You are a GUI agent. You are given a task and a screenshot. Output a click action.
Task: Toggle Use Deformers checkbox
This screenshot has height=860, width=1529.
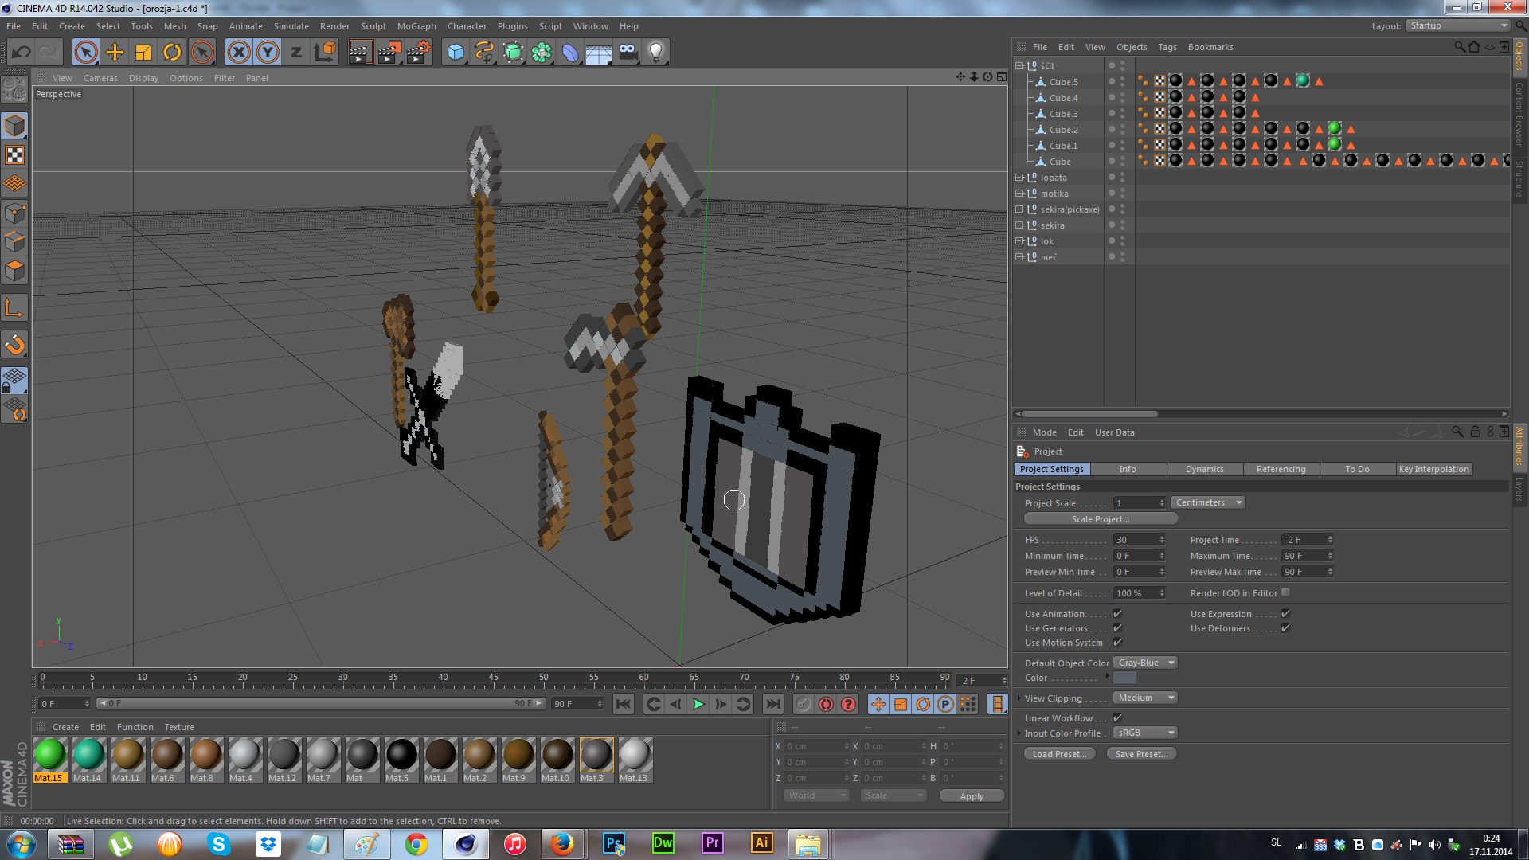pyautogui.click(x=1285, y=628)
